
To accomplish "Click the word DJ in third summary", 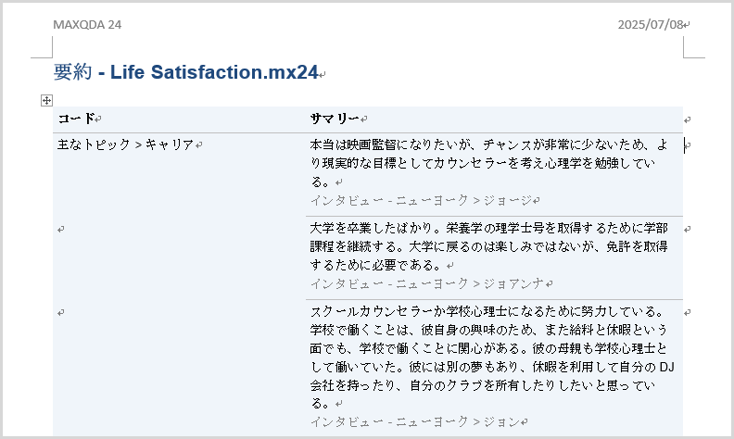I will 666,367.
